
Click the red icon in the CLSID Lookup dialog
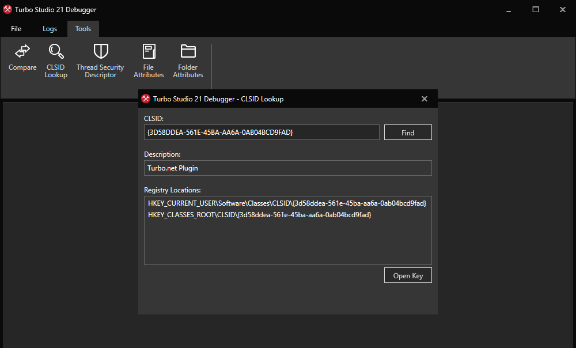click(146, 99)
